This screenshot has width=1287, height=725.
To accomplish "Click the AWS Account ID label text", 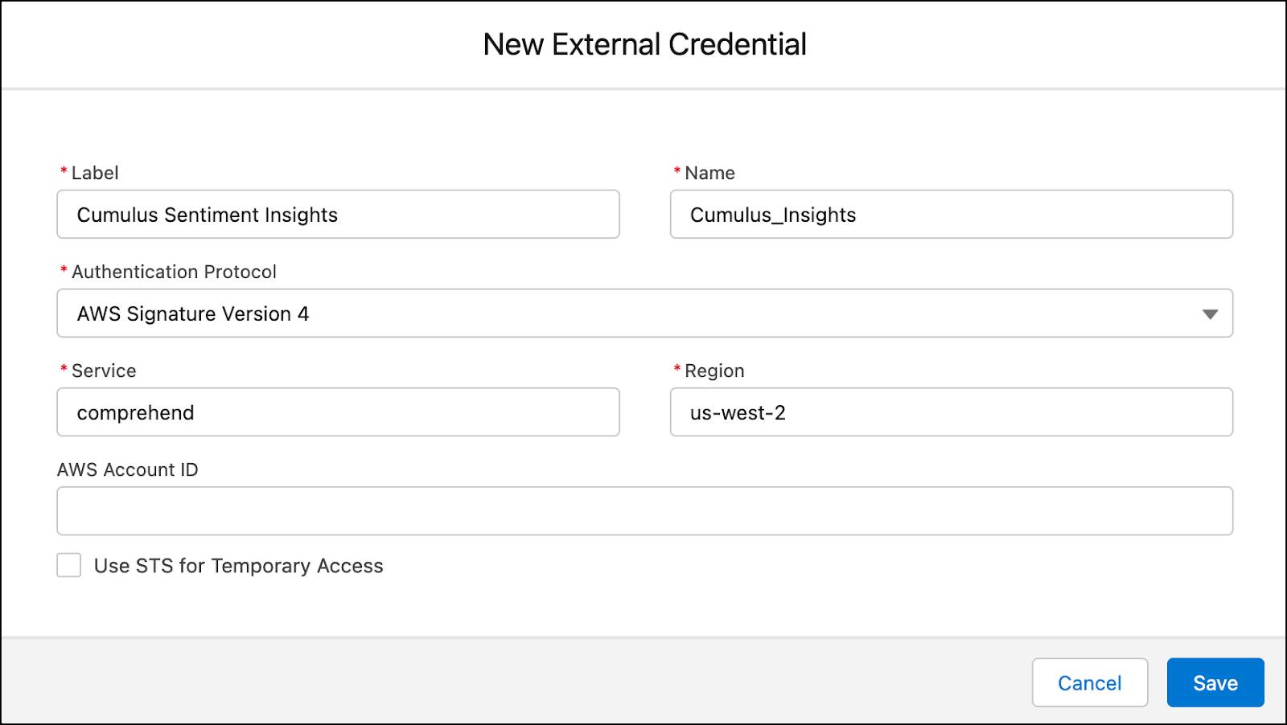I will point(129,469).
